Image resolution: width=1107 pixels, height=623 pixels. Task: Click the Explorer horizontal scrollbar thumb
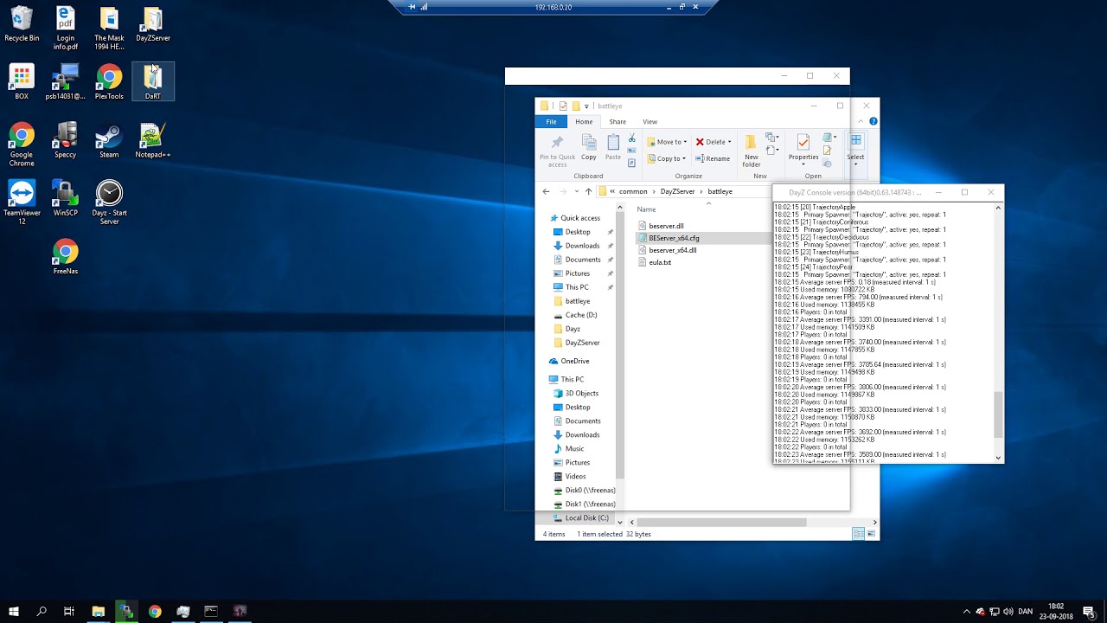(721, 522)
